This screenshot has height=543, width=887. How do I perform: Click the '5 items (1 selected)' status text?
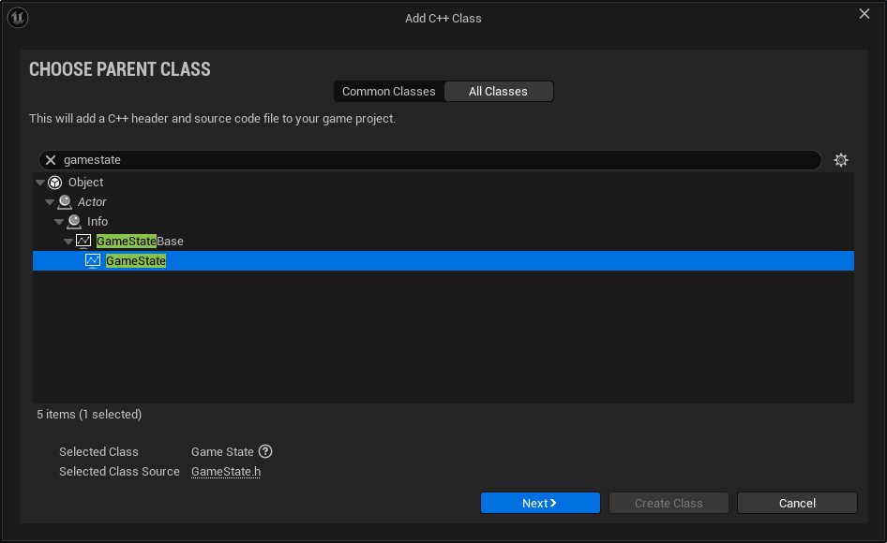(89, 414)
